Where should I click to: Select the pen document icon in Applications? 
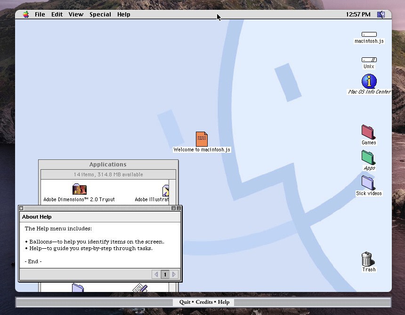coord(140,288)
